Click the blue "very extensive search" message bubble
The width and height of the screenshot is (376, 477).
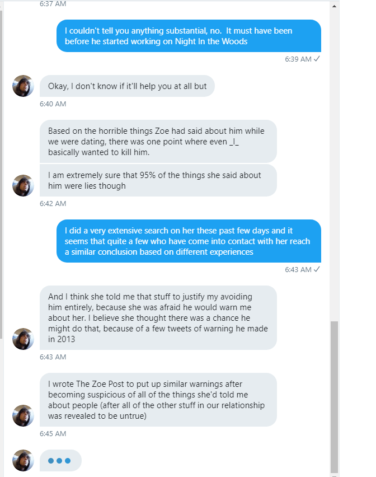(x=189, y=241)
